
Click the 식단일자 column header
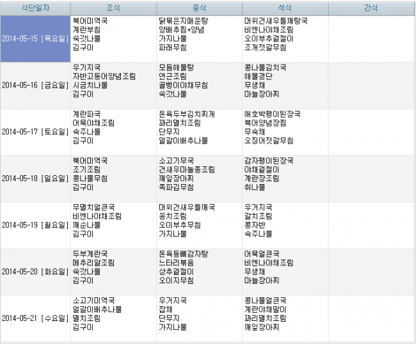click(35, 8)
